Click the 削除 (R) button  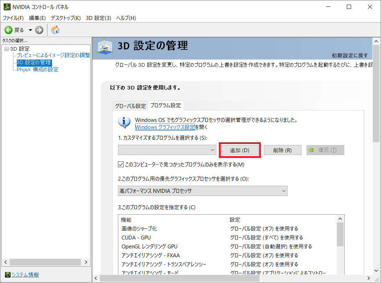282,150
